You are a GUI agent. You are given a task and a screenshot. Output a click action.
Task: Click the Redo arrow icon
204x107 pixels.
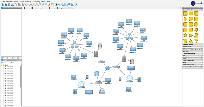[x=33, y=5]
